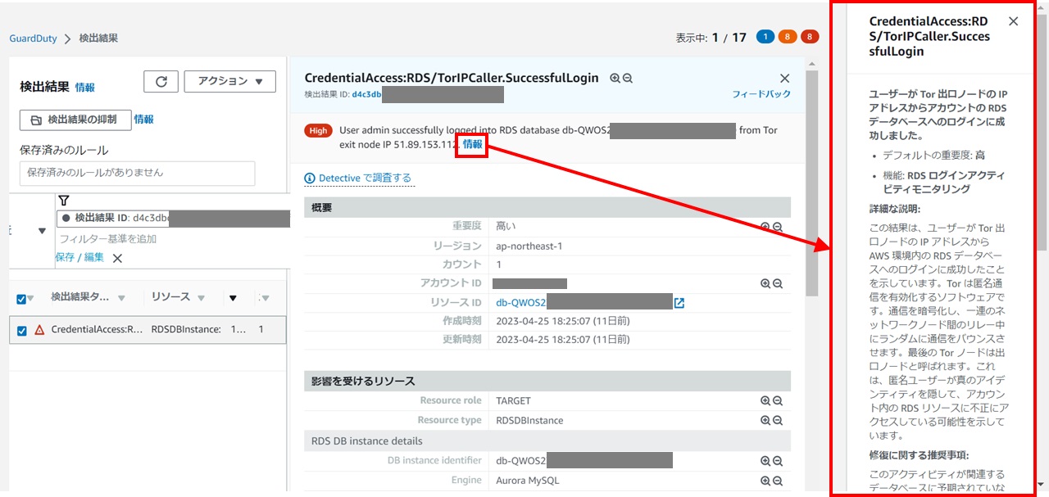This screenshot has height=497, width=1049.
Task: Add exclude filter for 重要度 row
Action: click(778, 227)
